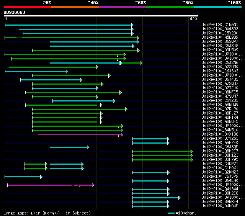The width and height of the screenshot is (245, 216).
Task: Select the UniRef100_A7SQD7 label
Action: pyautogui.click(x=220, y=84)
